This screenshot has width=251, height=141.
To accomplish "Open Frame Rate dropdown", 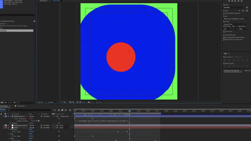I will coord(227,29).
